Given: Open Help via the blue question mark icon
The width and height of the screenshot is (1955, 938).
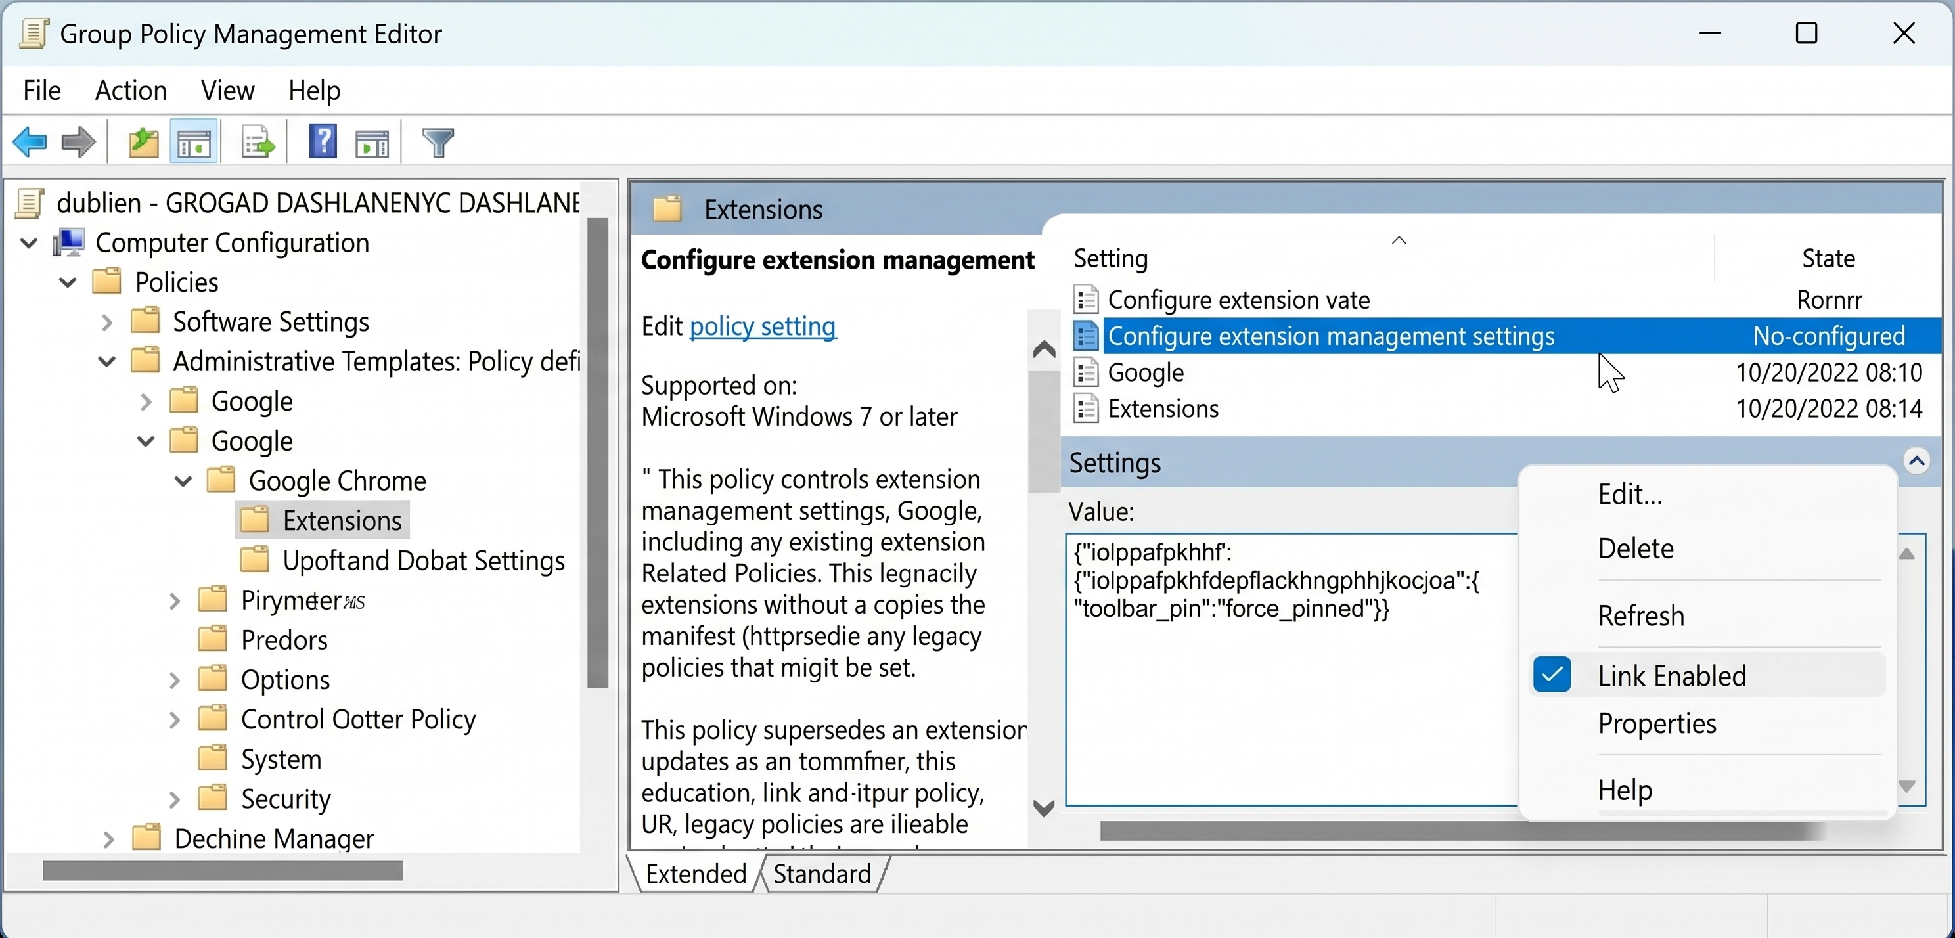Looking at the screenshot, I should point(323,141).
